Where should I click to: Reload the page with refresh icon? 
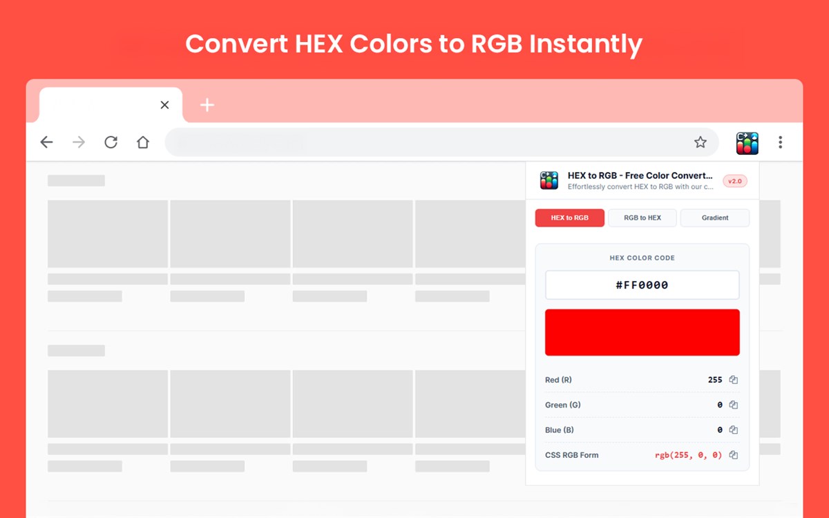tap(111, 142)
